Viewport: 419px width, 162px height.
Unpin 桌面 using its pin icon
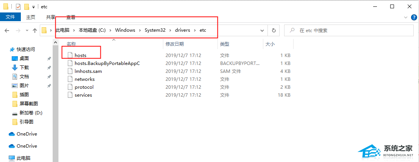tap(49, 59)
